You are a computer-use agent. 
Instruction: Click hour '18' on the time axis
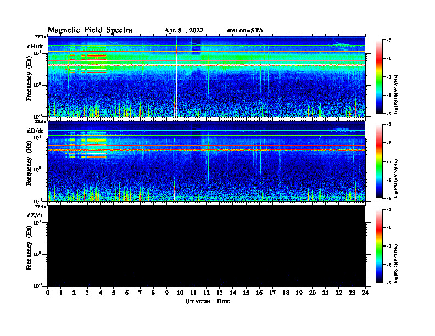coord(286,293)
